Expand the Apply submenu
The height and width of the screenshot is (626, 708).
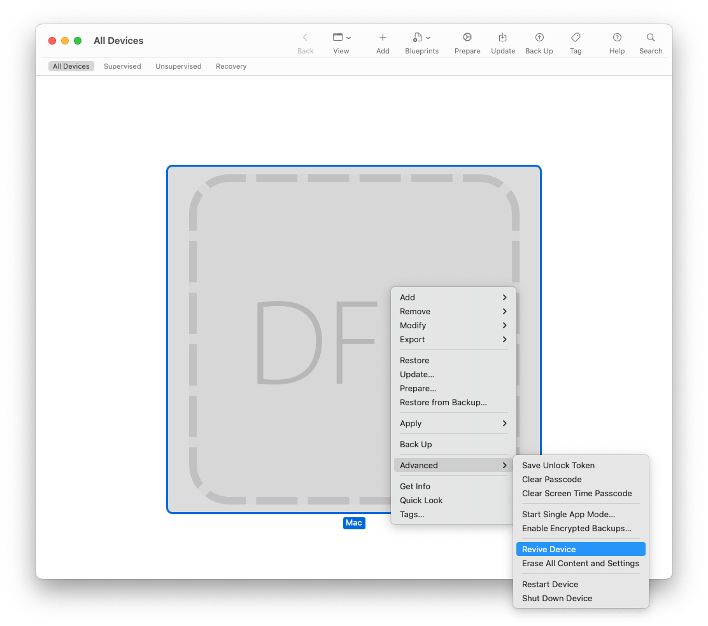click(x=453, y=423)
